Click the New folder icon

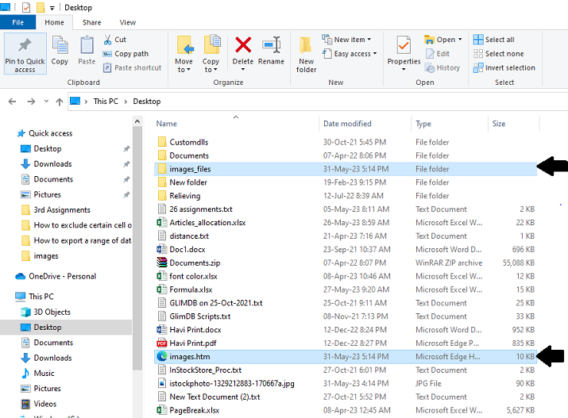pos(306,45)
